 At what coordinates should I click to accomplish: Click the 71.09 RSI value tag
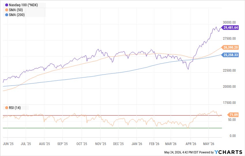coord(233,115)
